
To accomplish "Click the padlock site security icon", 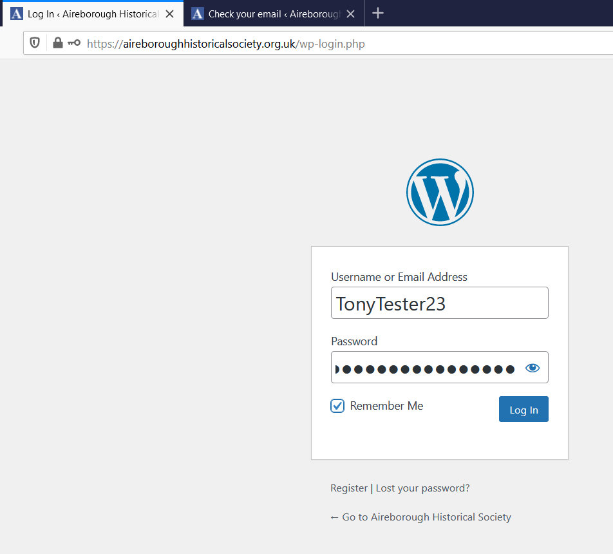I will pyautogui.click(x=58, y=43).
